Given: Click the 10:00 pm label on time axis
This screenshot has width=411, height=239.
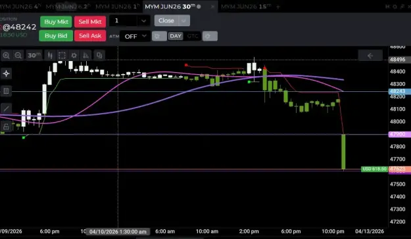Looking at the screenshot, I should (333, 231).
